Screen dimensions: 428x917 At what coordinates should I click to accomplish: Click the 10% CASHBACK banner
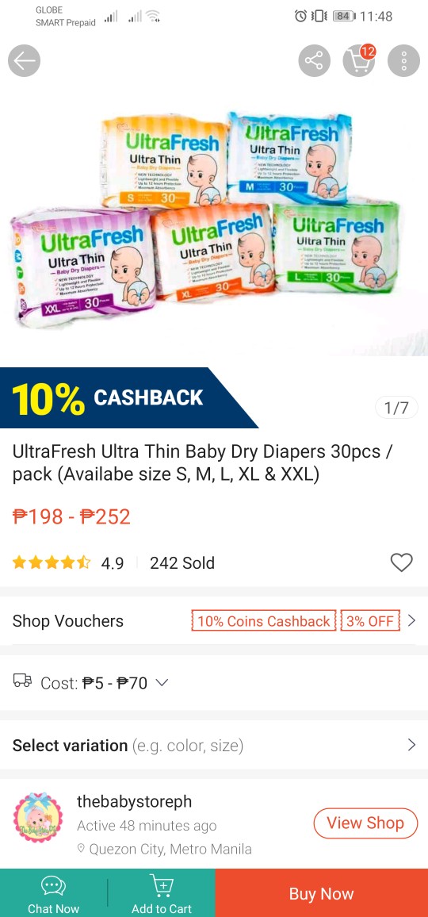pos(128,397)
